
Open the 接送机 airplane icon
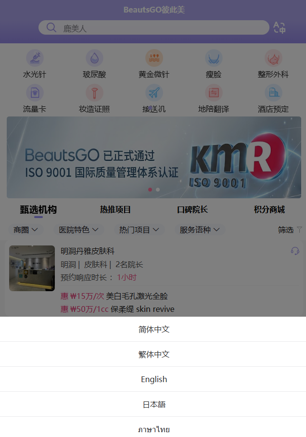point(154,92)
